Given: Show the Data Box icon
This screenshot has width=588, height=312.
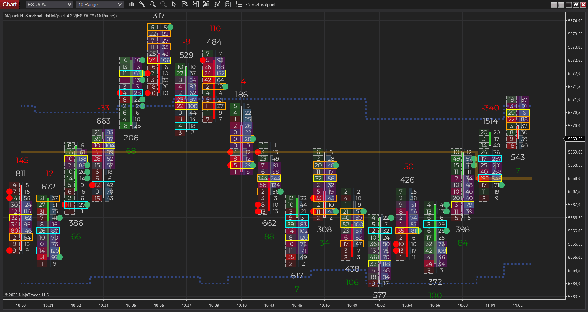Looking at the screenshot, I should [x=185, y=4].
